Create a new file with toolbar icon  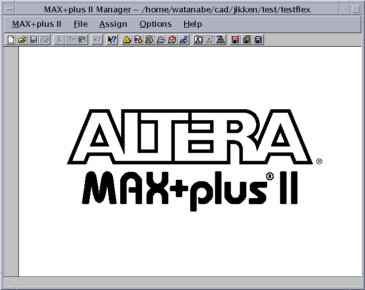(11, 40)
